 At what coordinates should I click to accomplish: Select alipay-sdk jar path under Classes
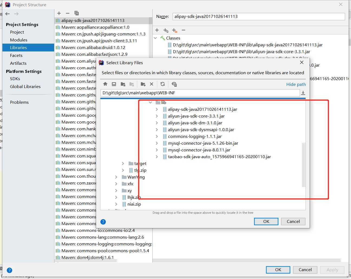click(x=248, y=45)
